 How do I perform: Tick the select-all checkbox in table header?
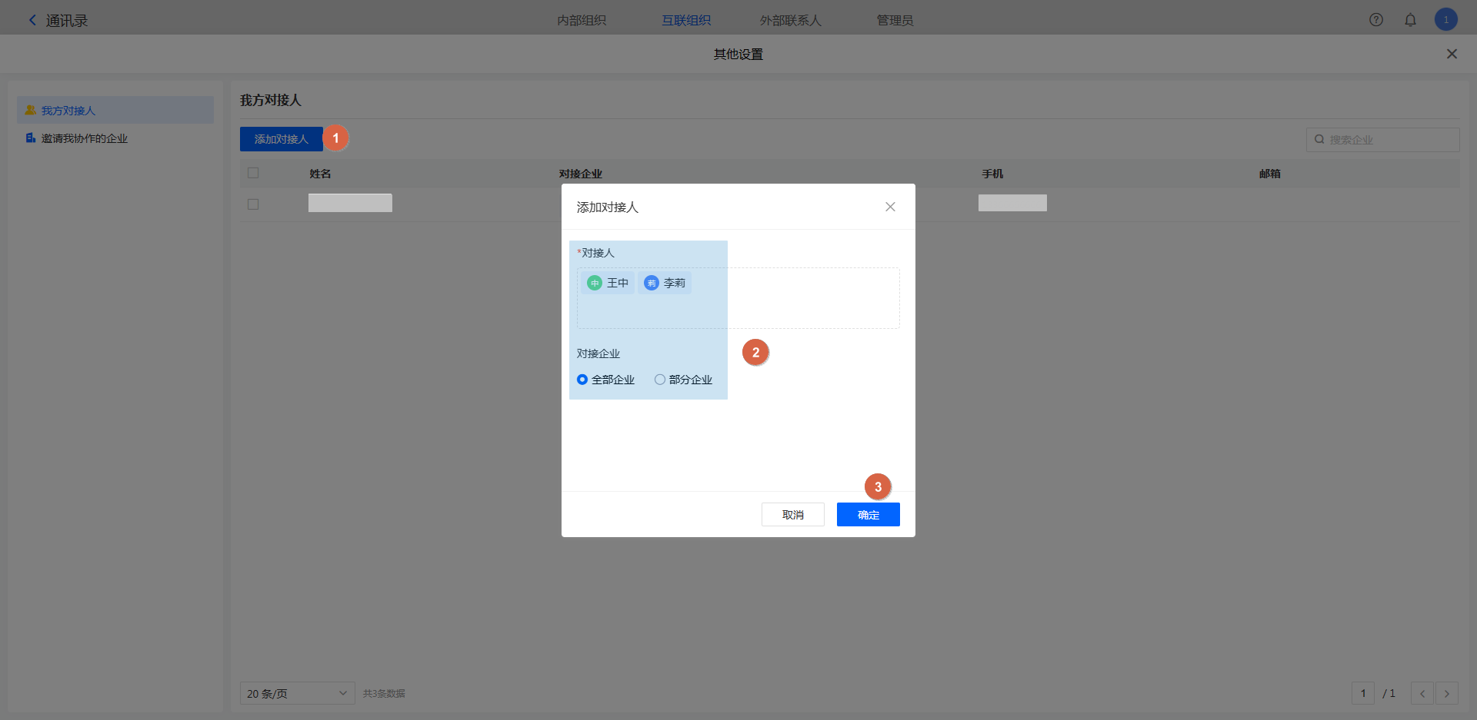253,173
